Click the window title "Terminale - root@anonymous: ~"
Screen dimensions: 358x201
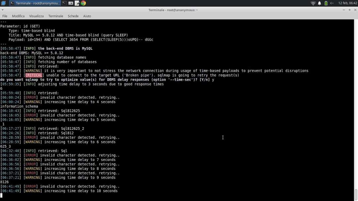tap(173, 10)
